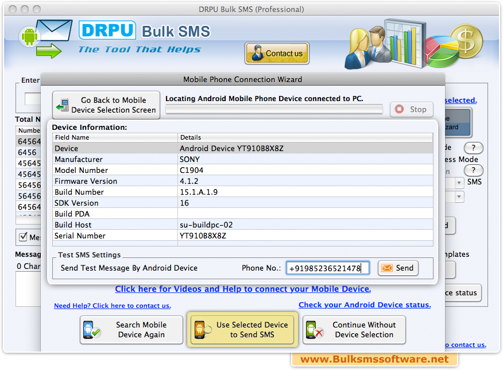The height and width of the screenshot is (370, 503).
Task: Select Firmware Version 4.1.2 value
Action: coord(189,181)
